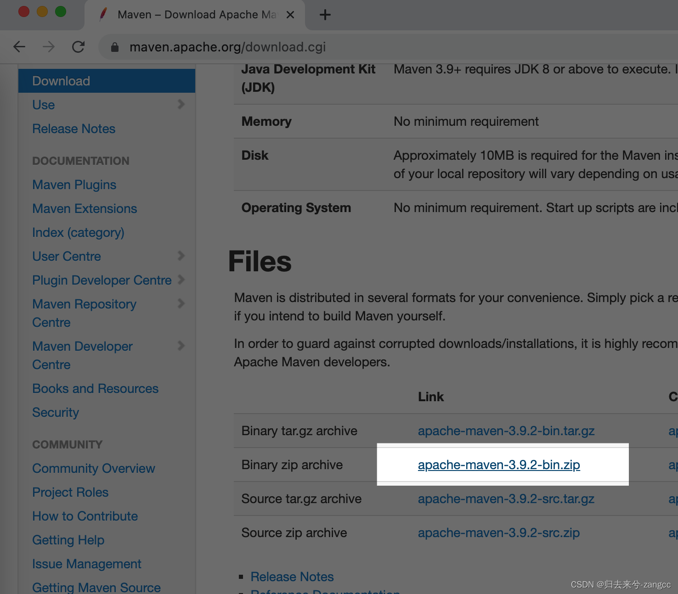
Task: Go to Maven Plugins documentation
Action: pyautogui.click(x=74, y=185)
